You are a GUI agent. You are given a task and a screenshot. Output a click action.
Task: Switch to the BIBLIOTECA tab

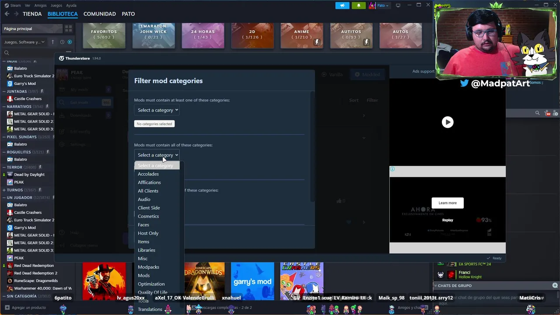click(63, 14)
